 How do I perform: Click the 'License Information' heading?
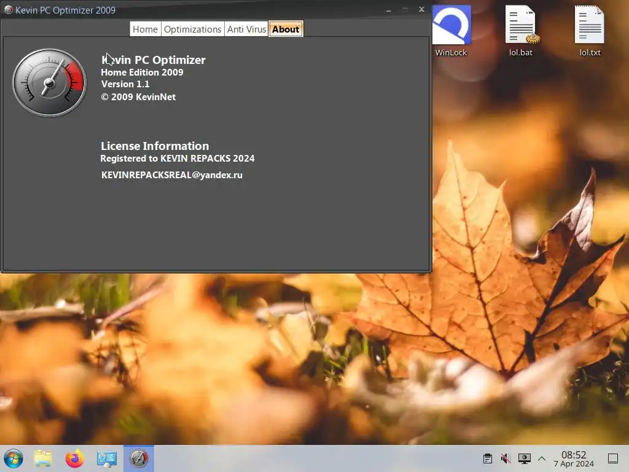tap(155, 146)
